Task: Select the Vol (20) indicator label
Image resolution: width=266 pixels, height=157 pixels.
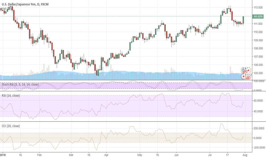Action: tap(7, 9)
